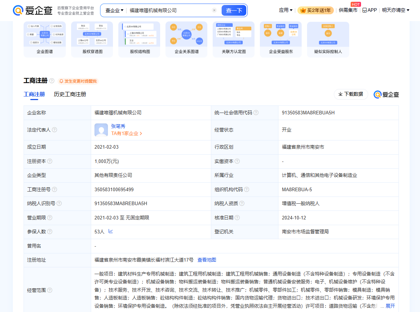
Task: Open the 股权穿透图 thumbnail
Action: pos(92,39)
